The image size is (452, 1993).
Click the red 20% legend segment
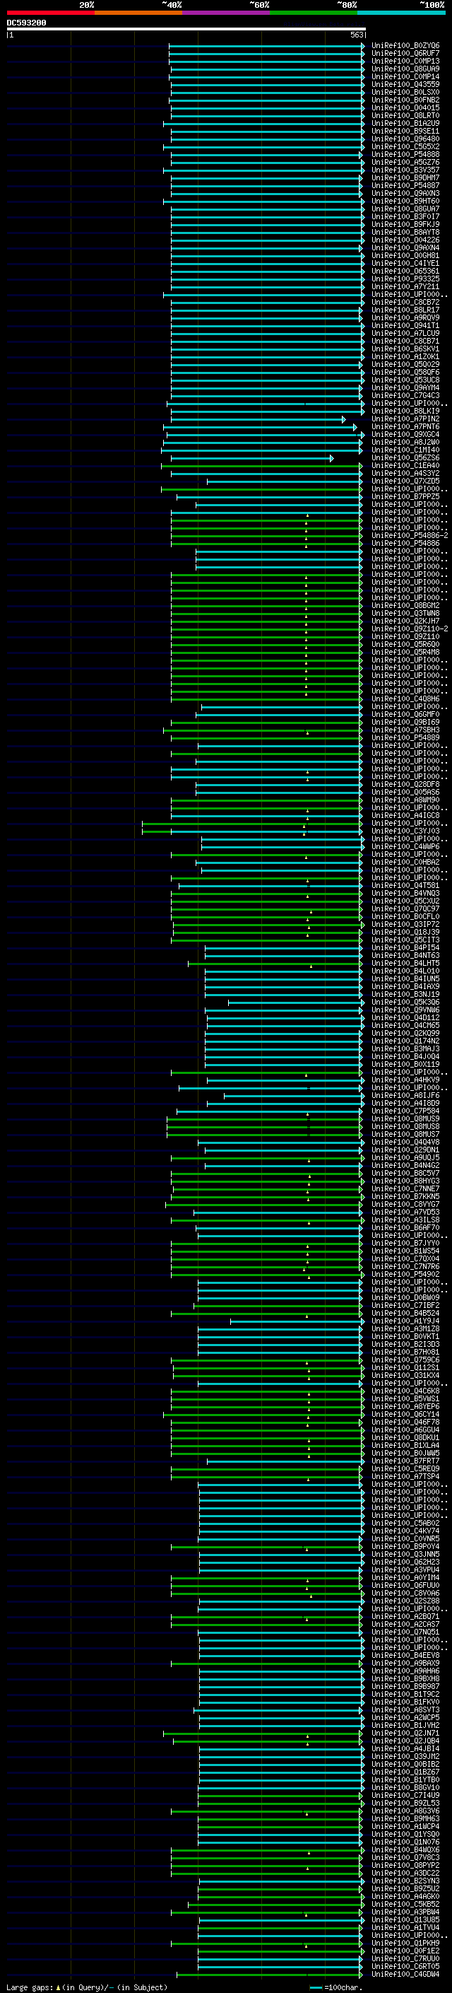[x=50, y=13]
